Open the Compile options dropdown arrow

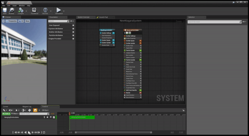tap(26, 11)
